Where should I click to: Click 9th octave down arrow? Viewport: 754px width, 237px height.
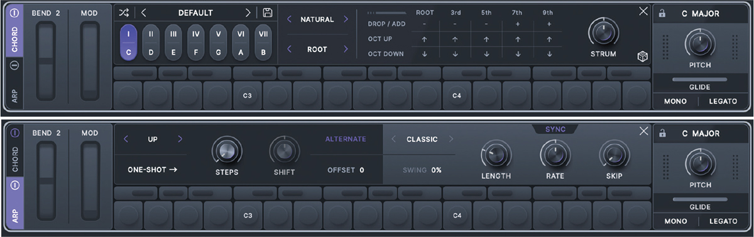[x=549, y=54]
